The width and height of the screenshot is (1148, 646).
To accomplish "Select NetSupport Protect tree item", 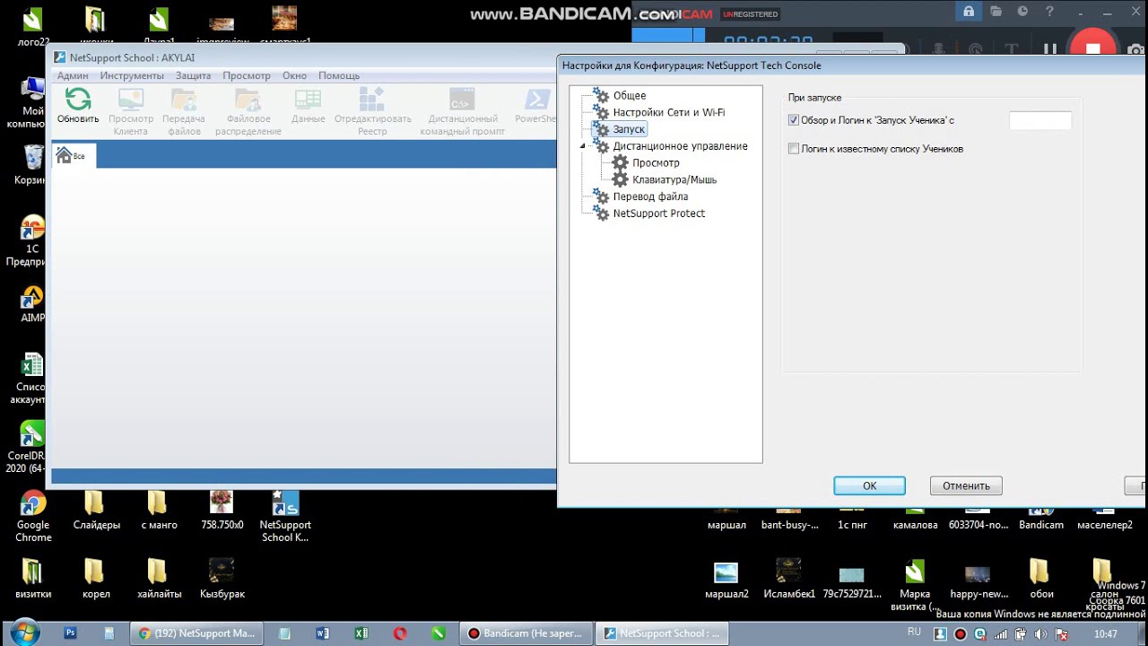I will [659, 214].
